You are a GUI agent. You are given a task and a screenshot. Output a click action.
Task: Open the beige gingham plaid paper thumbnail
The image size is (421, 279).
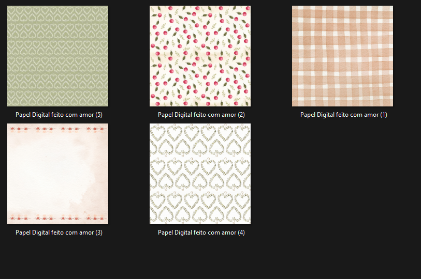(x=342, y=56)
